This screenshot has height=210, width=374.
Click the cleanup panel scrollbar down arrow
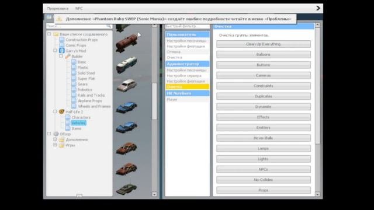(317, 194)
